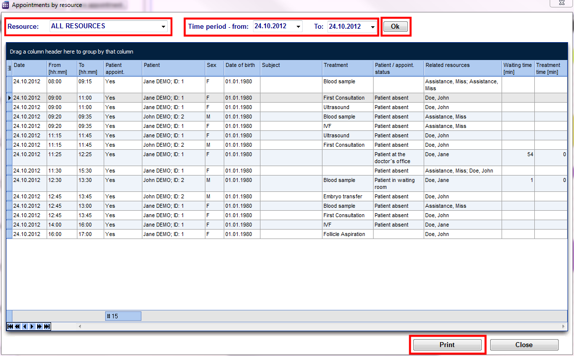The image size is (574, 356).
Task: Click the Close button
Action: point(524,345)
